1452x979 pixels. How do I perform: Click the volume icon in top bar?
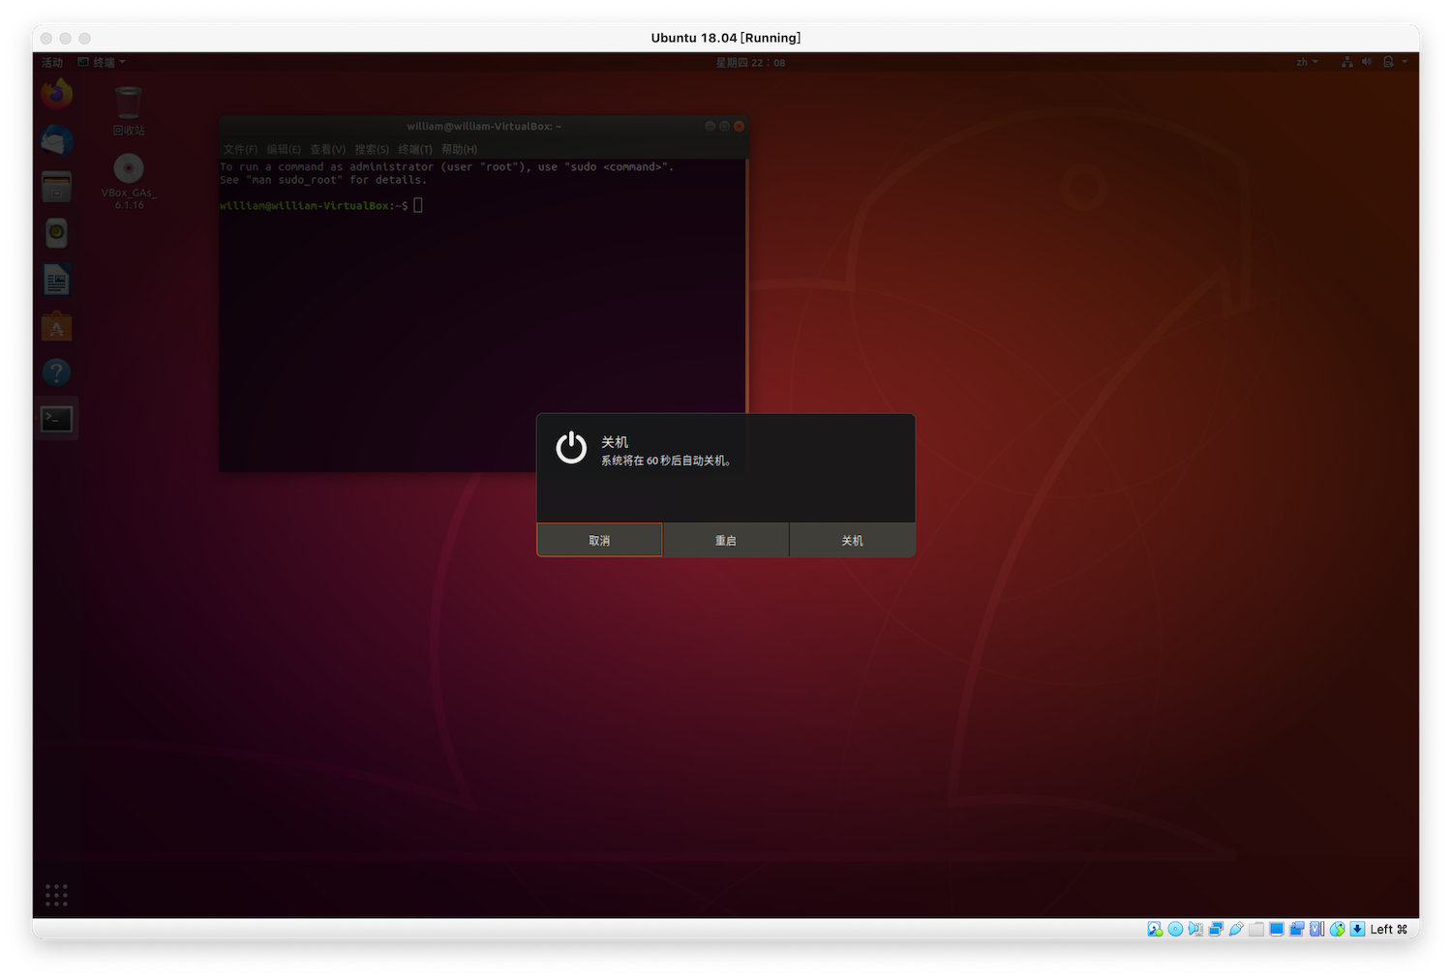tap(1366, 62)
